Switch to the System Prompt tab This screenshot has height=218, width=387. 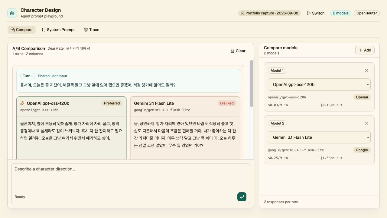pyautogui.click(x=58, y=30)
